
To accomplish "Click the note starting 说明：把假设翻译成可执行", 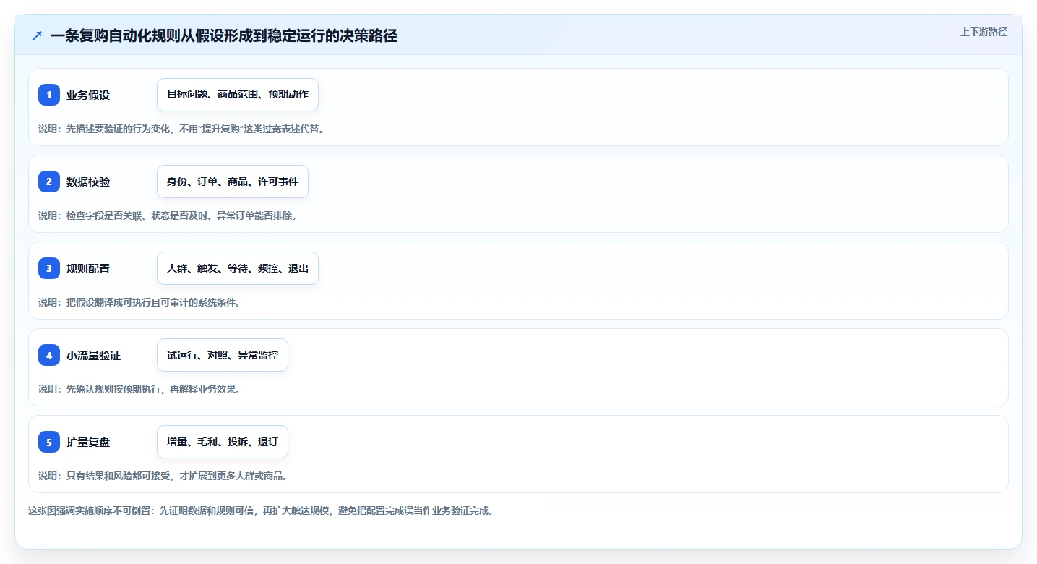I will click(x=139, y=302).
